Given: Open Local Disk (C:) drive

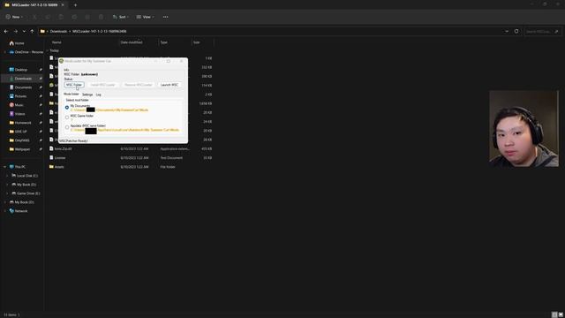Looking at the screenshot, I should coord(25,176).
